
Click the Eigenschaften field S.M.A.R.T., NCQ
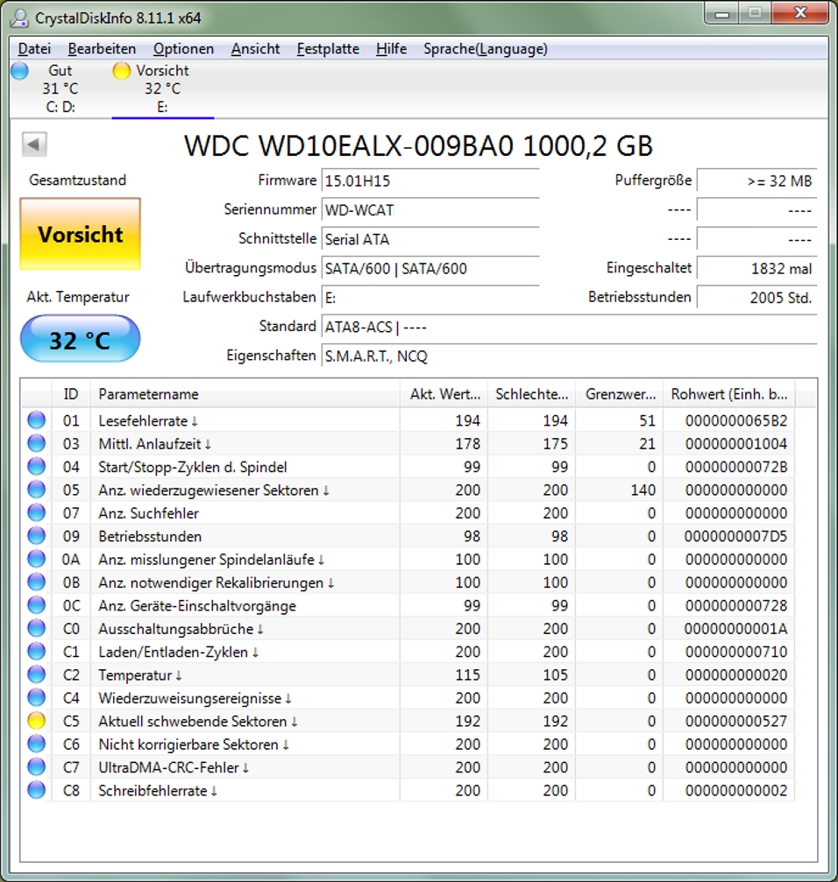[569, 356]
